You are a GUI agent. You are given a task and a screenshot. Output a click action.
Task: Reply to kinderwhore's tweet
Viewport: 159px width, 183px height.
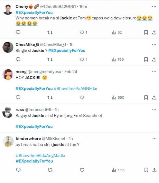coord(18,170)
